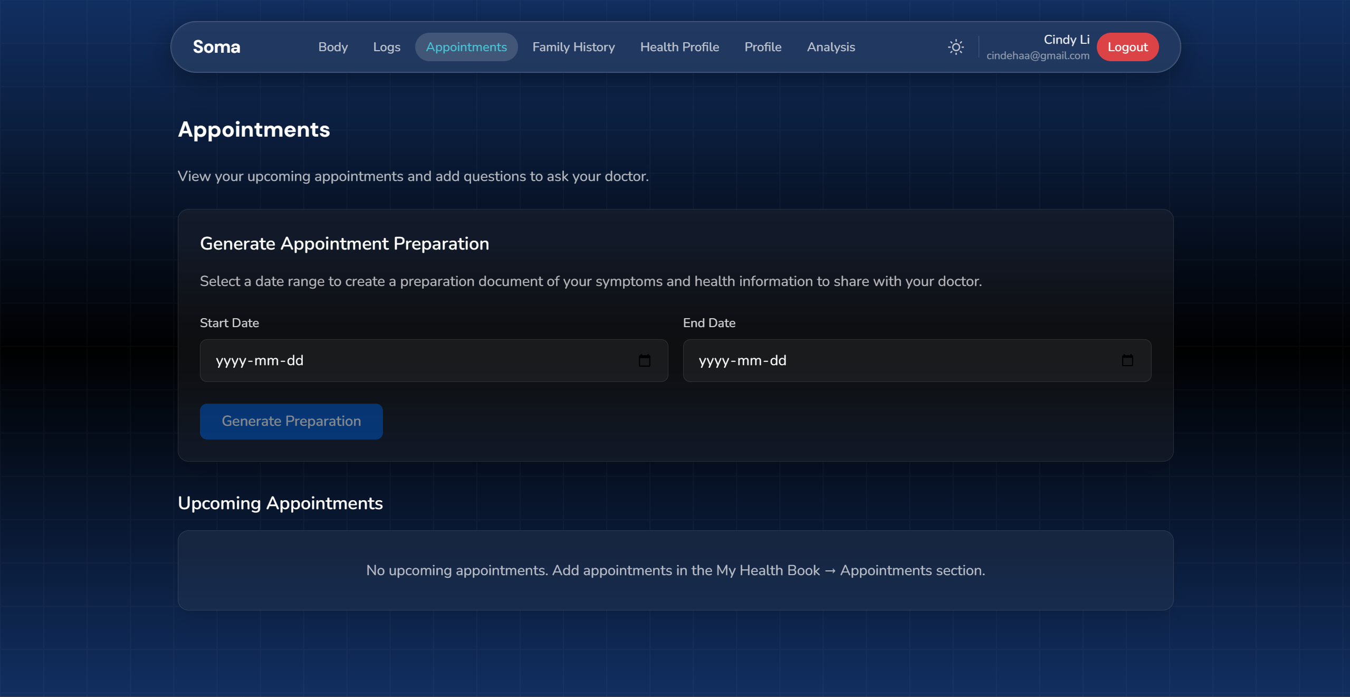Viewport: 1350px width, 697px height.
Task: Click the cindehaa@gmail.com email text
Action: click(x=1037, y=55)
